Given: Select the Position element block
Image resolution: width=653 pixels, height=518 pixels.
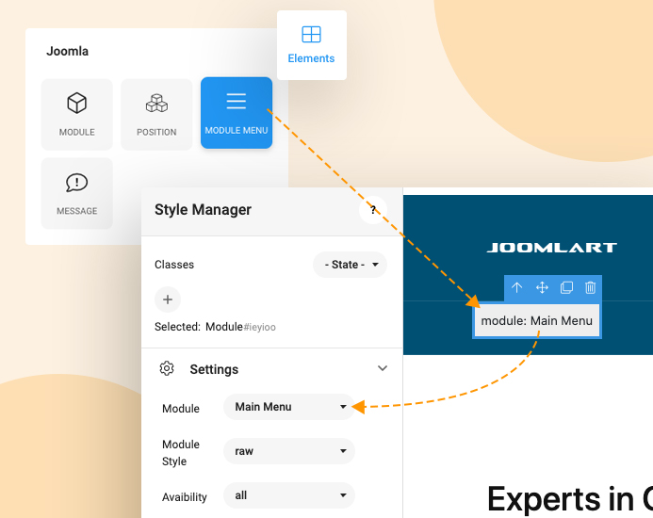Looking at the screenshot, I should (x=156, y=114).
